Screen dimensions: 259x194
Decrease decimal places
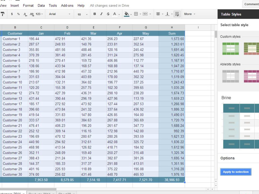coord(25,14)
